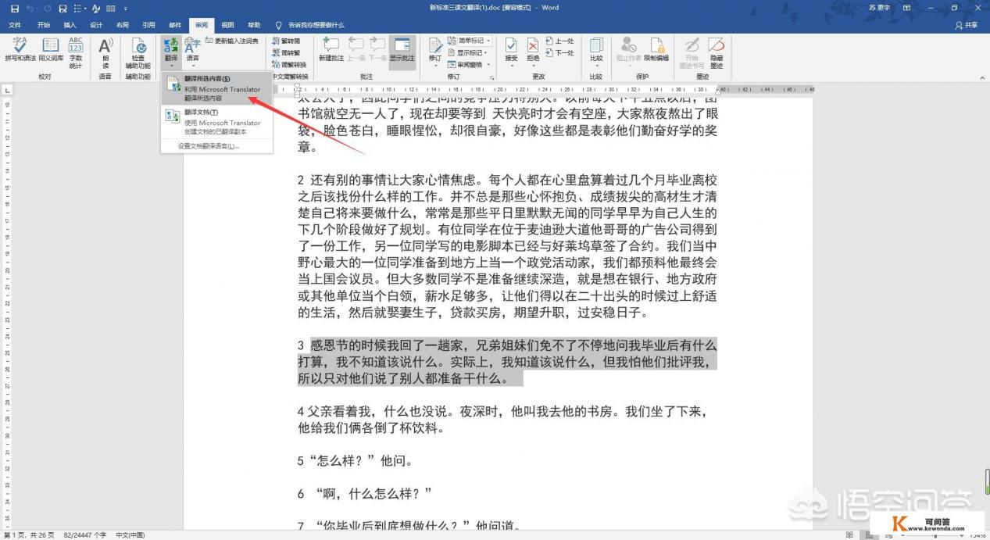This screenshot has width=990, height=540.
Task: Open the 修订 group dialog launcher
Action: [x=491, y=77]
